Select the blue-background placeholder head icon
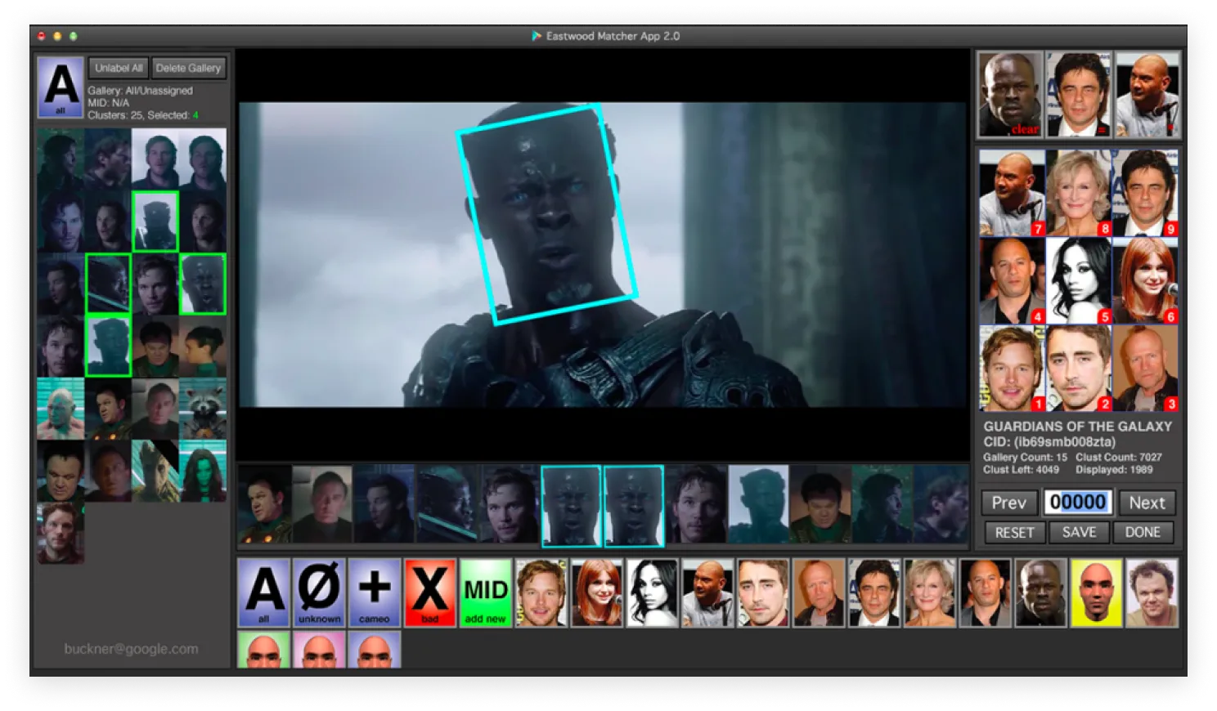The width and height of the screenshot is (1217, 711). [x=375, y=650]
